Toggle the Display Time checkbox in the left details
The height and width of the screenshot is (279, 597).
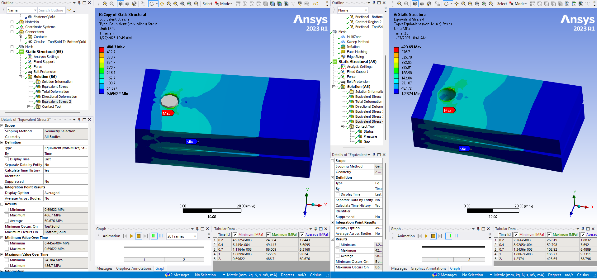(x=7, y=159)
